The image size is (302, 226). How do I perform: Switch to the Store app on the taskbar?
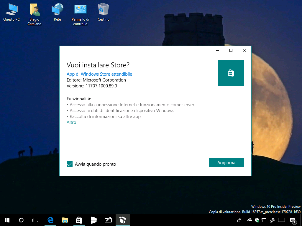tap(79, 220)
